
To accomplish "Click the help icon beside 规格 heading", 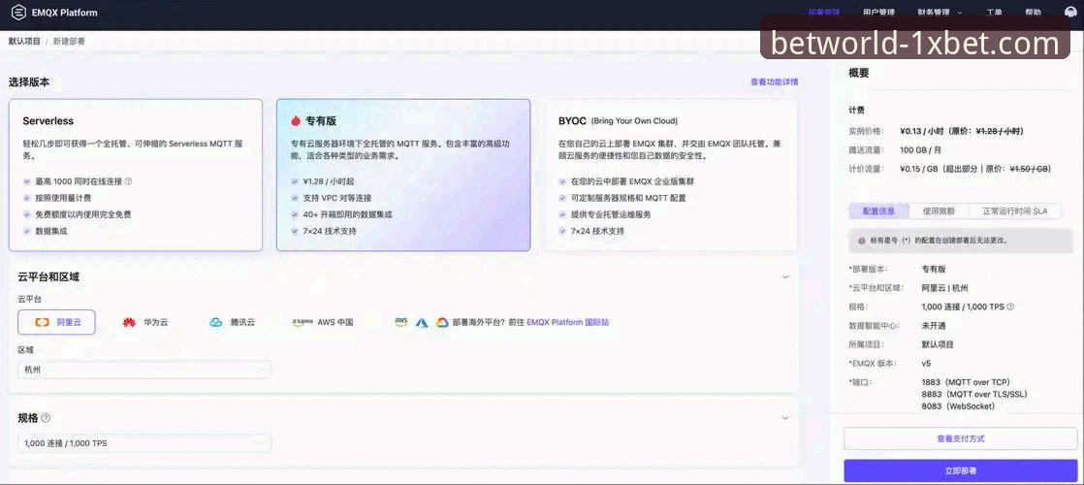I will click(46, 418).
